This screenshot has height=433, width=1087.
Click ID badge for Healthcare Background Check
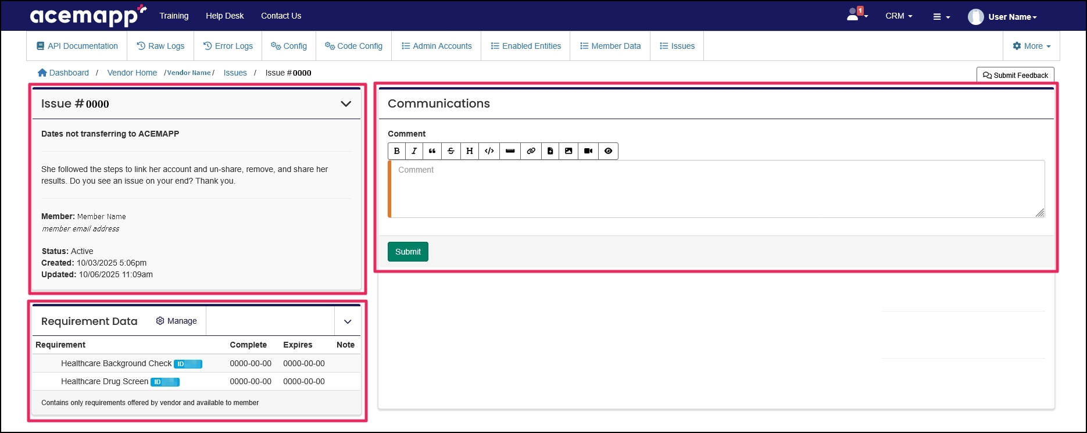[x=188, y=364]
